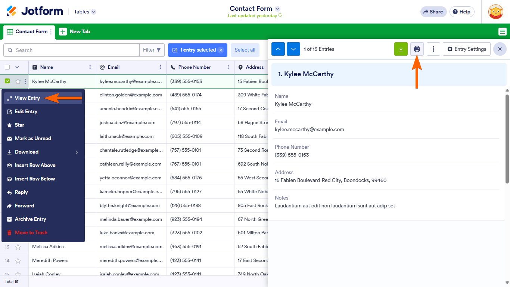Open the three-dot menu in the entry panel
510x287 pixels.
coord(433,49)
